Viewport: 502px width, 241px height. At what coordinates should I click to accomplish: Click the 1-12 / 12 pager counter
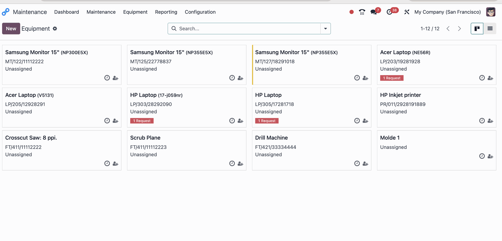coord(430,29)
